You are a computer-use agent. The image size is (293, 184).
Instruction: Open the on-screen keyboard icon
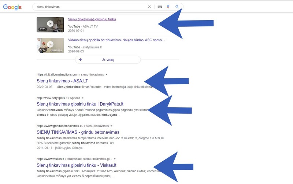(160, 7)
